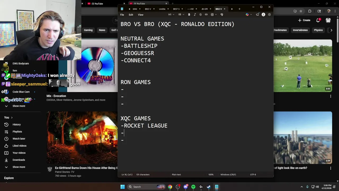Apply strikethrough formatting in Notepad
Screen dimensions: 339x191
click(200, 15)
